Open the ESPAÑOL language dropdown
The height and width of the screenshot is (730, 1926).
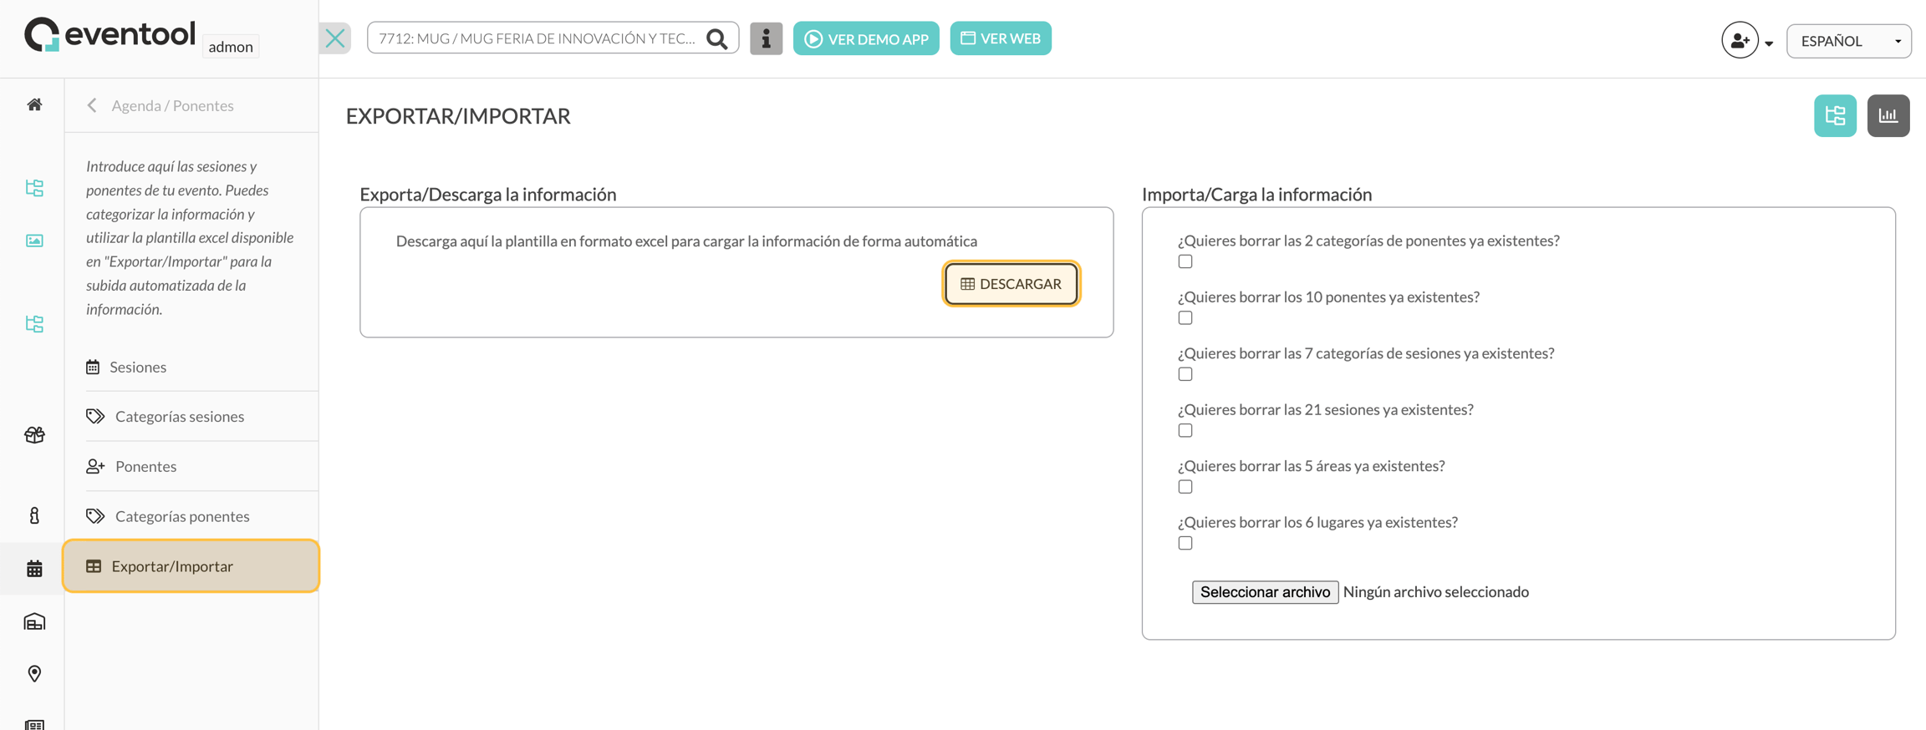pyautogui.click(x=1848, y=41)
